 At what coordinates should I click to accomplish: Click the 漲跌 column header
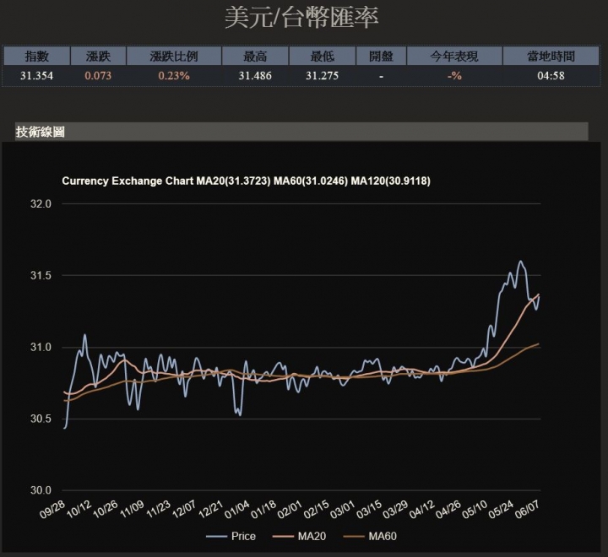coord(98,57)
